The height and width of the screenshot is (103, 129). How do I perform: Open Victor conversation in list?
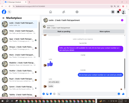19,32
